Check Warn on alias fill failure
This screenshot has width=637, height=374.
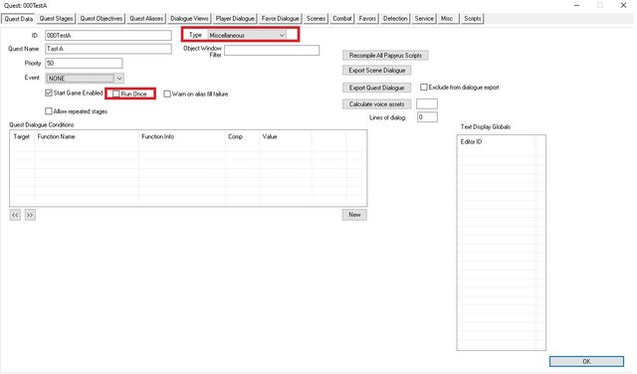click(167, 93)
